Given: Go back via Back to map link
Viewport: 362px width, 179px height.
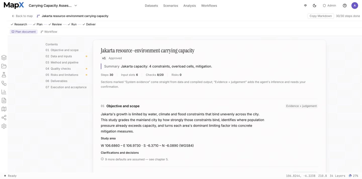Looking at the screenshot, I should (22, 16).
